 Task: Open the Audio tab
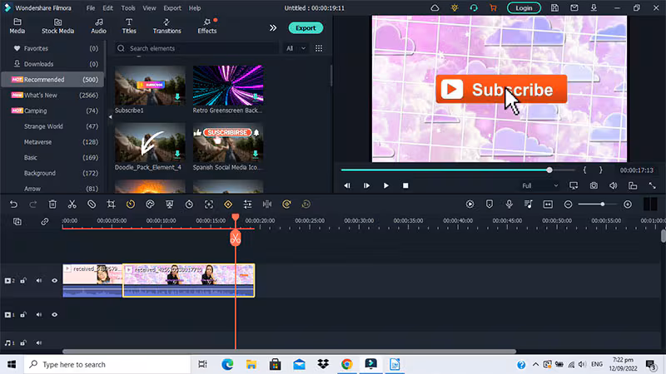[x=98, y=27]
